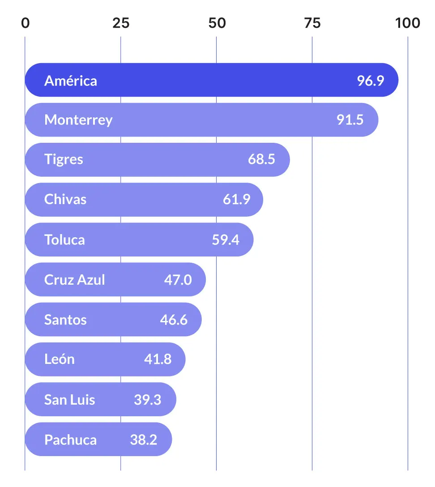Click the 100 axis tick label

coord(408,23)
